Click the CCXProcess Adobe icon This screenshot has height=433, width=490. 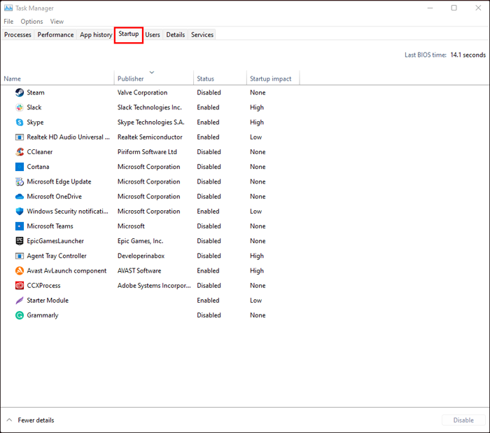[x=20, y=285]
